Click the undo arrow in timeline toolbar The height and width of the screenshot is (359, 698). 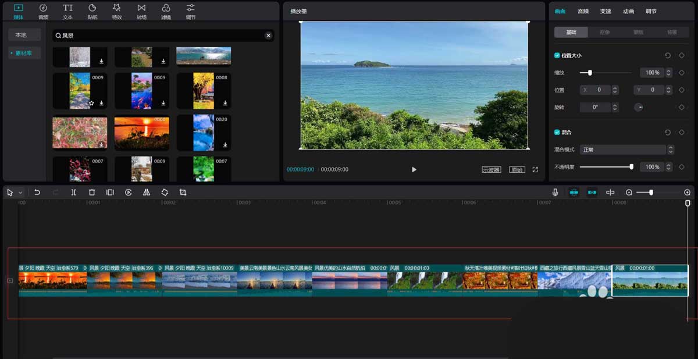pyautogui.click(x=37, y=192)
